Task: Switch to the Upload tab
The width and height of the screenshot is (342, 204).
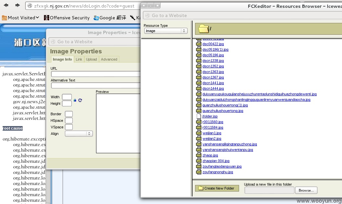Action: pyautogui.click(x=91, y=59)
